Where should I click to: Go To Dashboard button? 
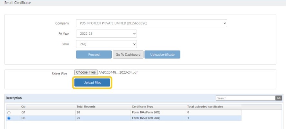pos(128,54)
